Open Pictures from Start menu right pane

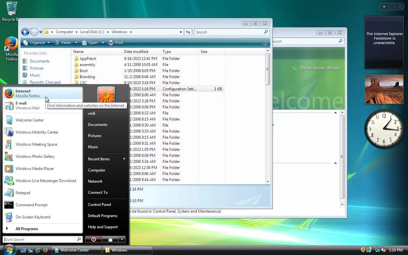coord(106,136)
